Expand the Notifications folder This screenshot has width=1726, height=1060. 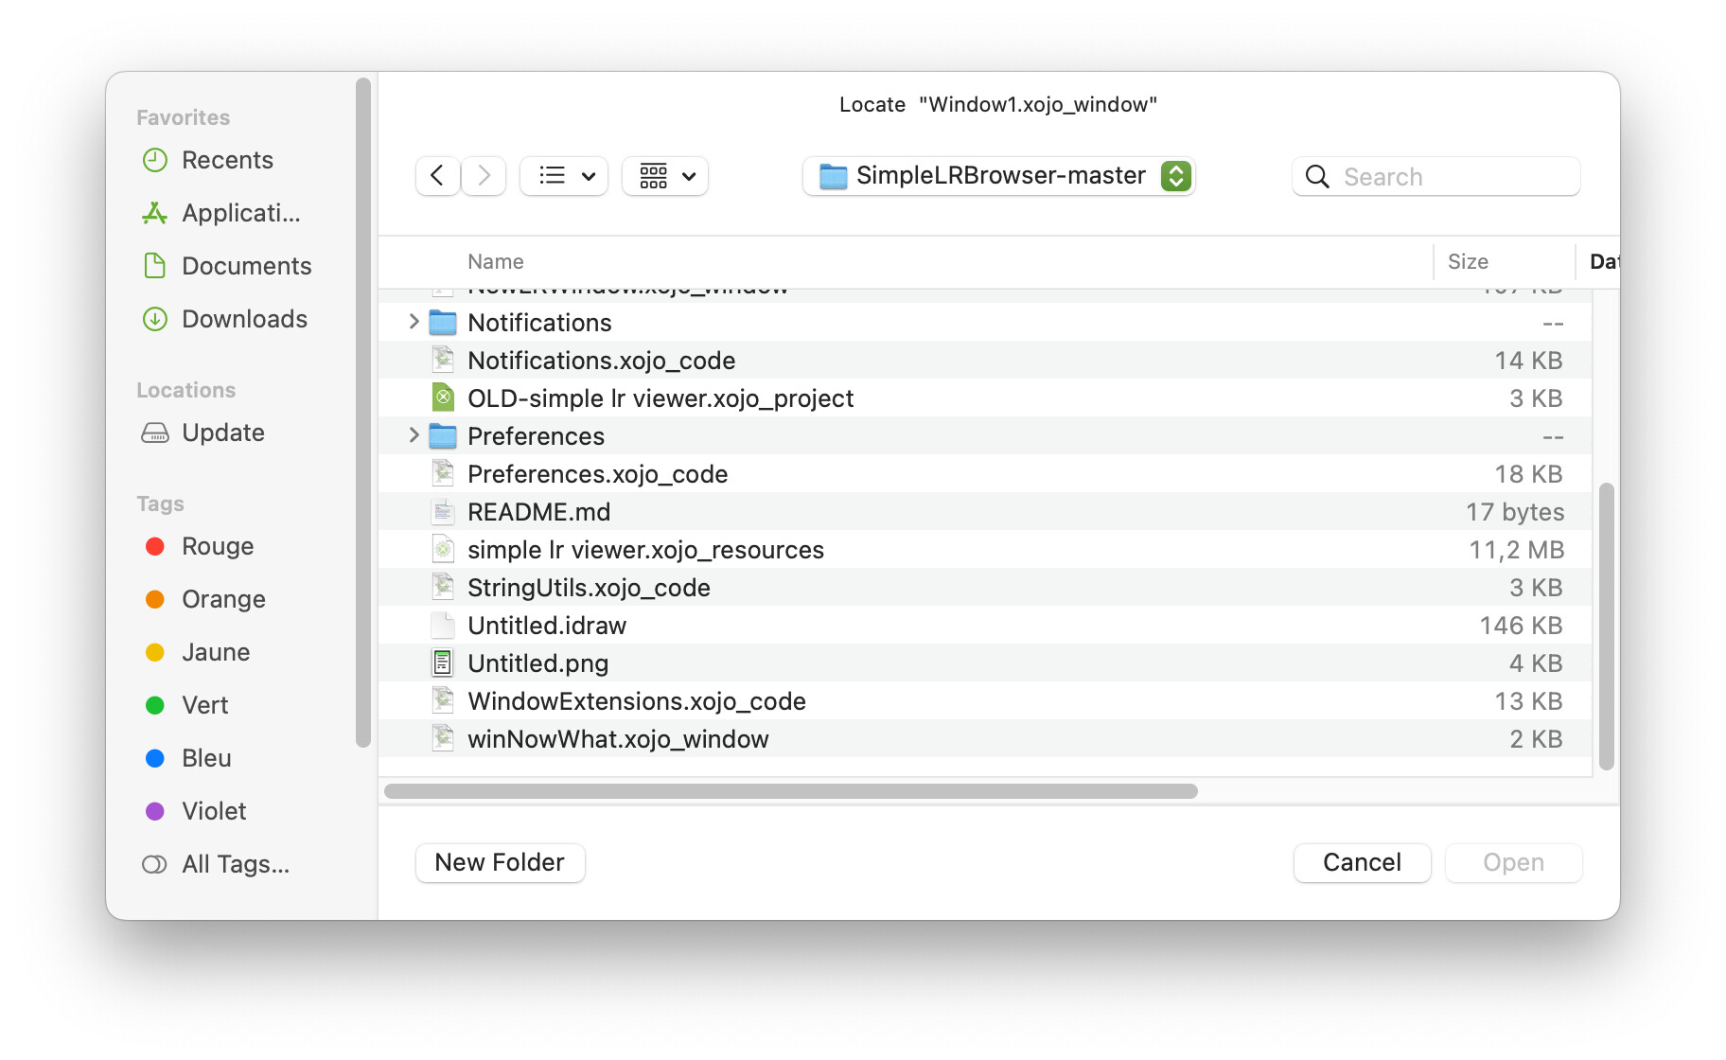point(414,322)
